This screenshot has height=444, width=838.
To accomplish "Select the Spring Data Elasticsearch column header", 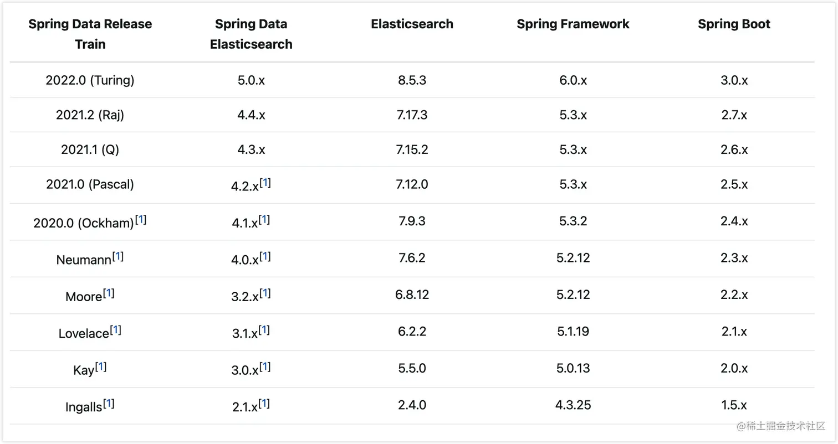I will point(251,34).
